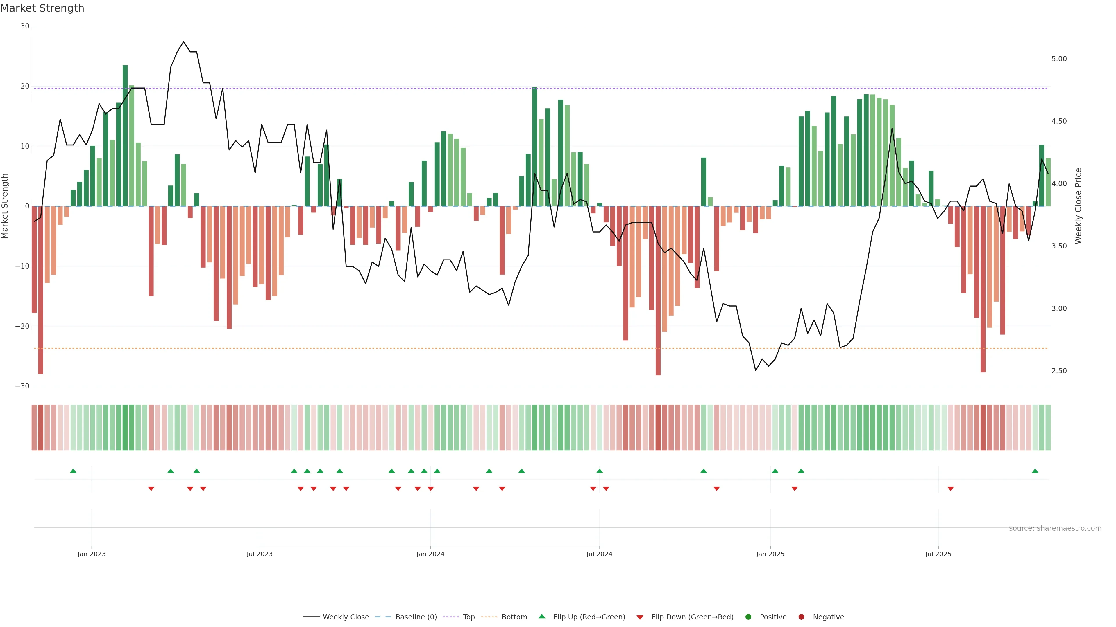Click the red Flip Down triangle in legend
The image size is (1116, 627).
[x=640, y=617]
